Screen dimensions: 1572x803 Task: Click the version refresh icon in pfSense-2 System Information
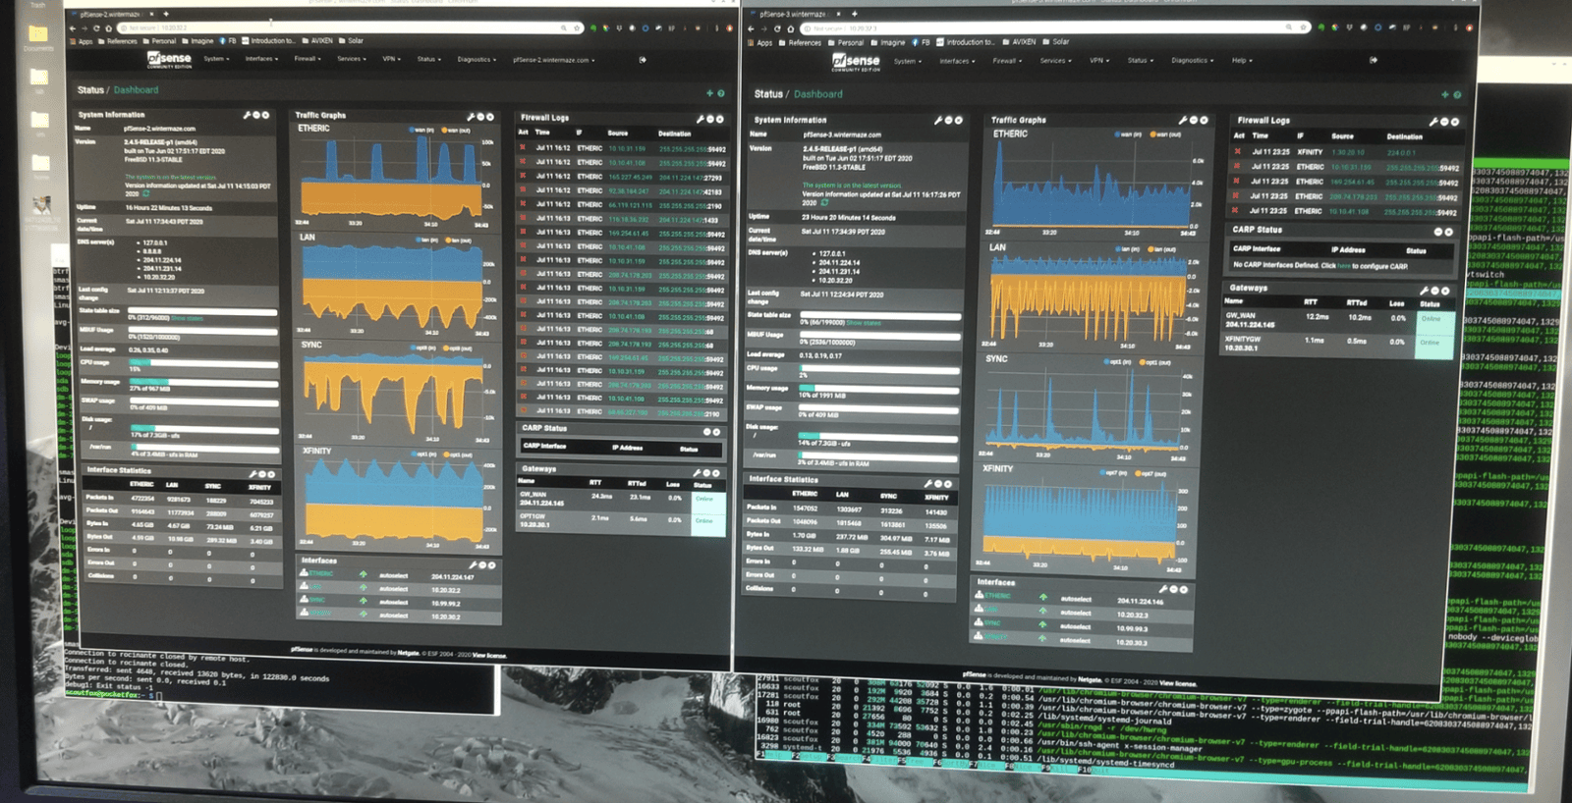pos(146,194)
